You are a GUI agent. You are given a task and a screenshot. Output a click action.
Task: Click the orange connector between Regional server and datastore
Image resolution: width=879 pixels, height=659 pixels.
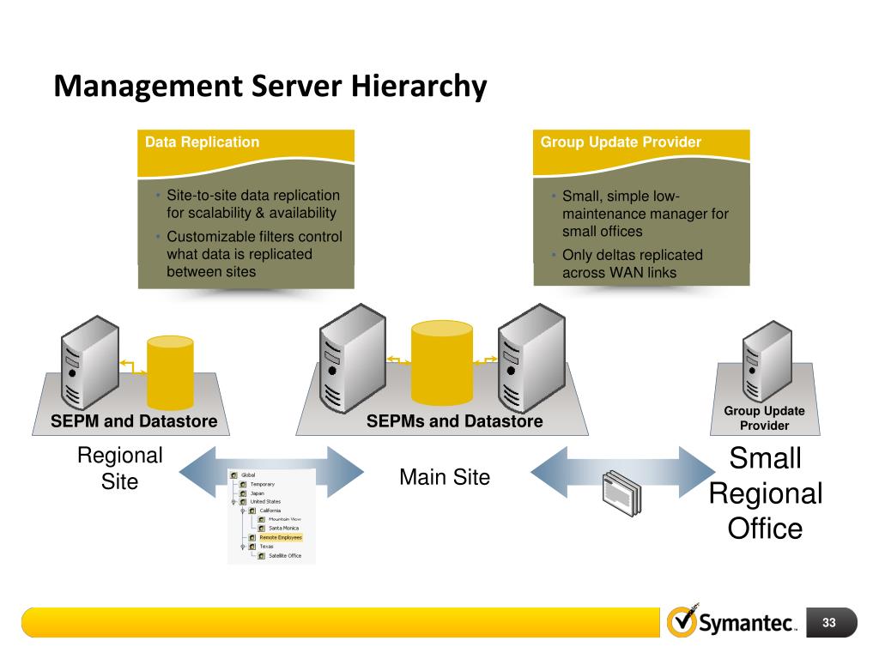click(133, 367)
